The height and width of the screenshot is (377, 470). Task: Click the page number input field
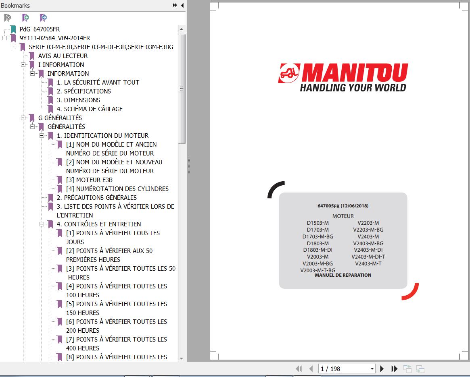pos(344,369)
